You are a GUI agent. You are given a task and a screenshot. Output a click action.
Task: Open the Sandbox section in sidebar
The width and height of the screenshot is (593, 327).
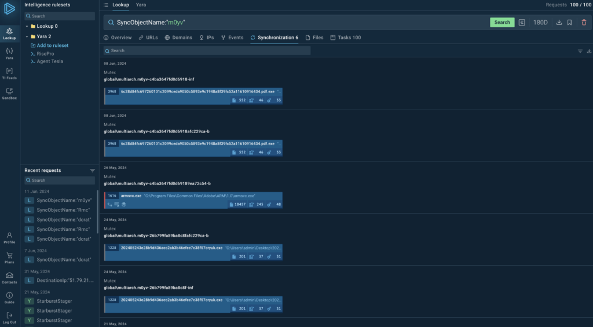9,93
